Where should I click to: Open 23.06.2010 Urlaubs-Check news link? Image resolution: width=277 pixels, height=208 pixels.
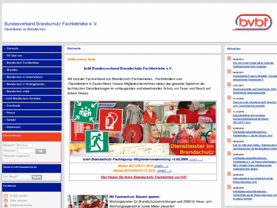[255, 164]
